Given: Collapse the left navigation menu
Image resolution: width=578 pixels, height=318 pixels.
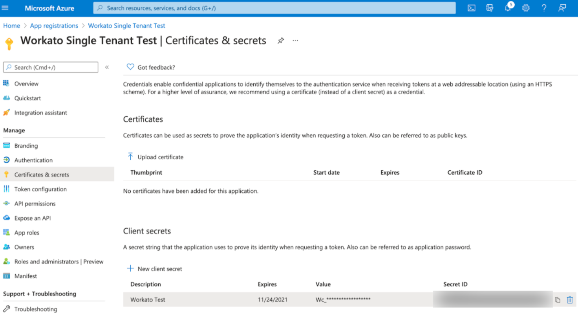Looking at the screenshot, I should [107, 67].
